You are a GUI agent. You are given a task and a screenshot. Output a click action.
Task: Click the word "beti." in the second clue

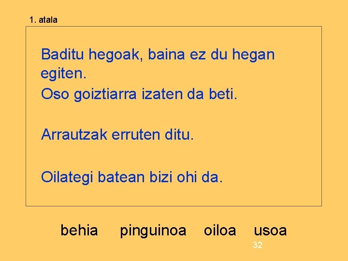coord(223,94)
